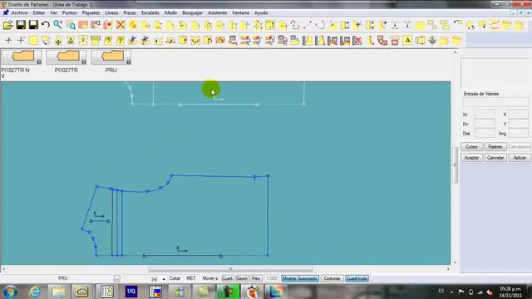Viewport: 532px width, 299px height.
Task: Click the Cursor button
Action: [471, 147]
